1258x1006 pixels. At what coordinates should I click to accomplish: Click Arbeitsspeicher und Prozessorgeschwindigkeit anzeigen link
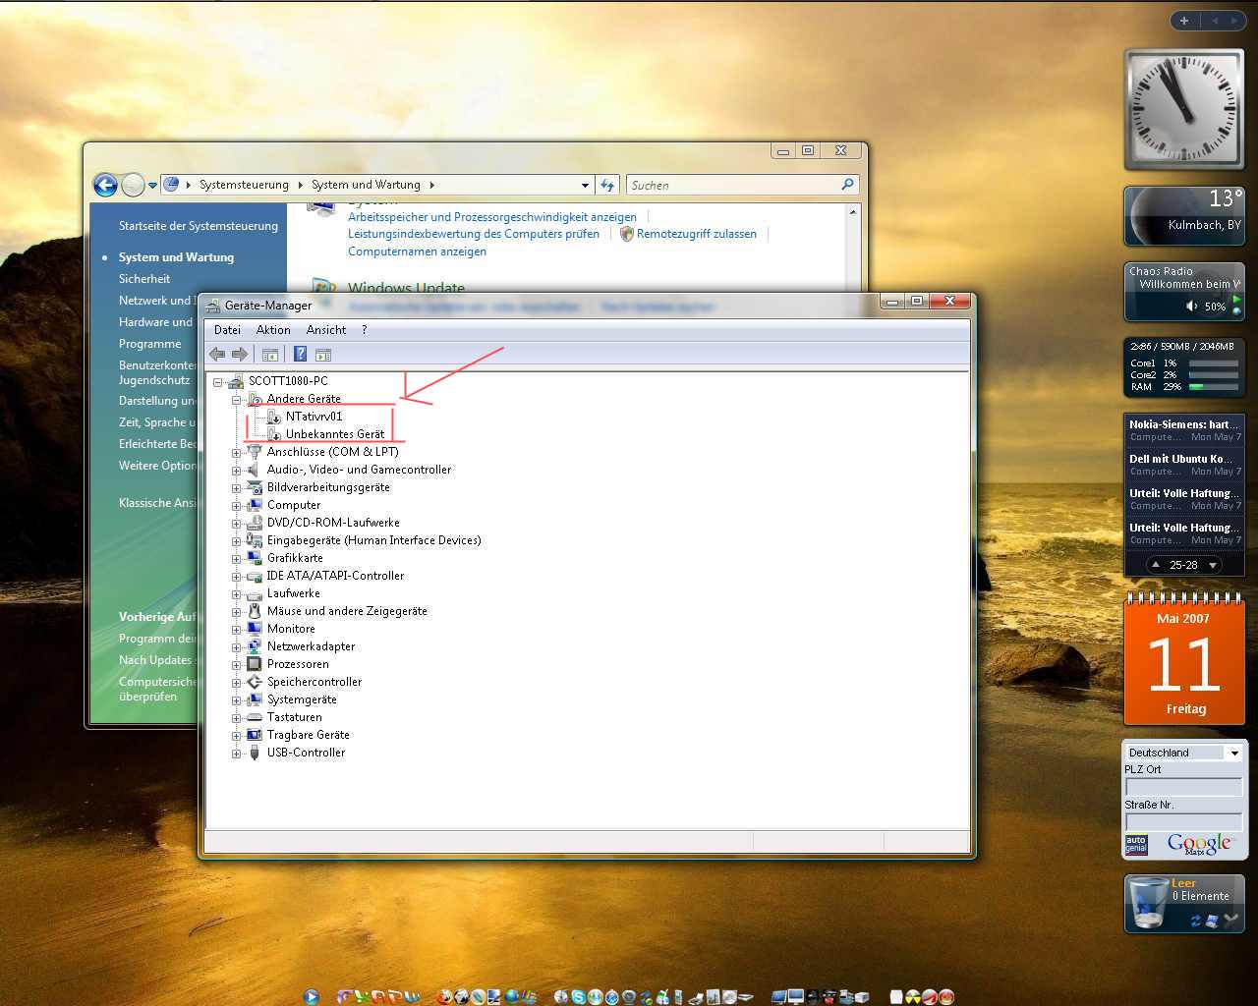tap(492, 217)
